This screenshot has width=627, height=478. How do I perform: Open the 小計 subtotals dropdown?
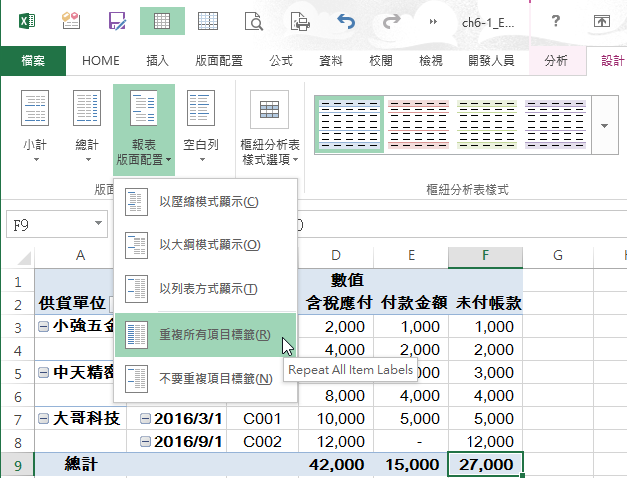[35, 126]
